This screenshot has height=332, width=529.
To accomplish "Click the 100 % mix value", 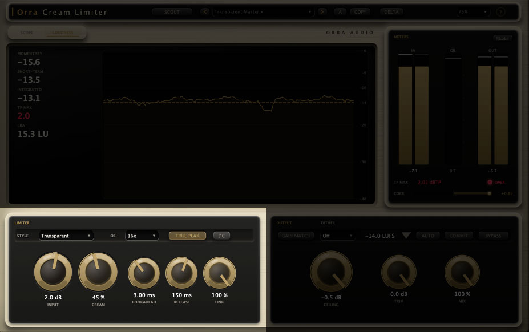I will click(462, 294).
